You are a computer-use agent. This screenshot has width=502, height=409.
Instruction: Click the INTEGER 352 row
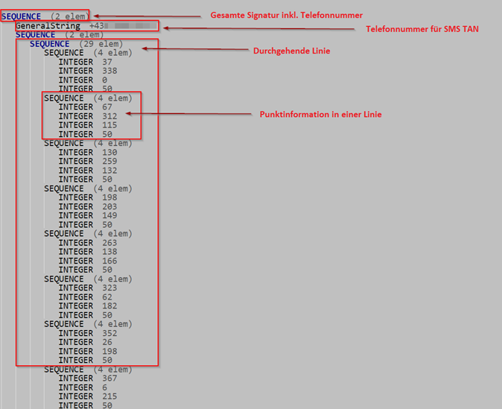[x=88, y=333]
